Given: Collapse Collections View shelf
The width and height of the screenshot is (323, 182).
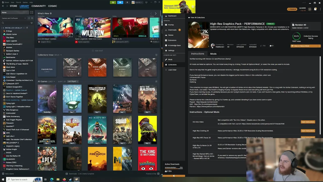Looking at the screenshot, I should (156, 55).
